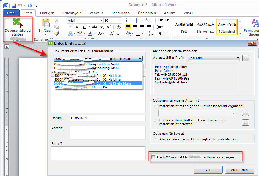Toggle bold formatting in the ribbon
This screenshot has height=176, width=259.
[x=70, y=27]
